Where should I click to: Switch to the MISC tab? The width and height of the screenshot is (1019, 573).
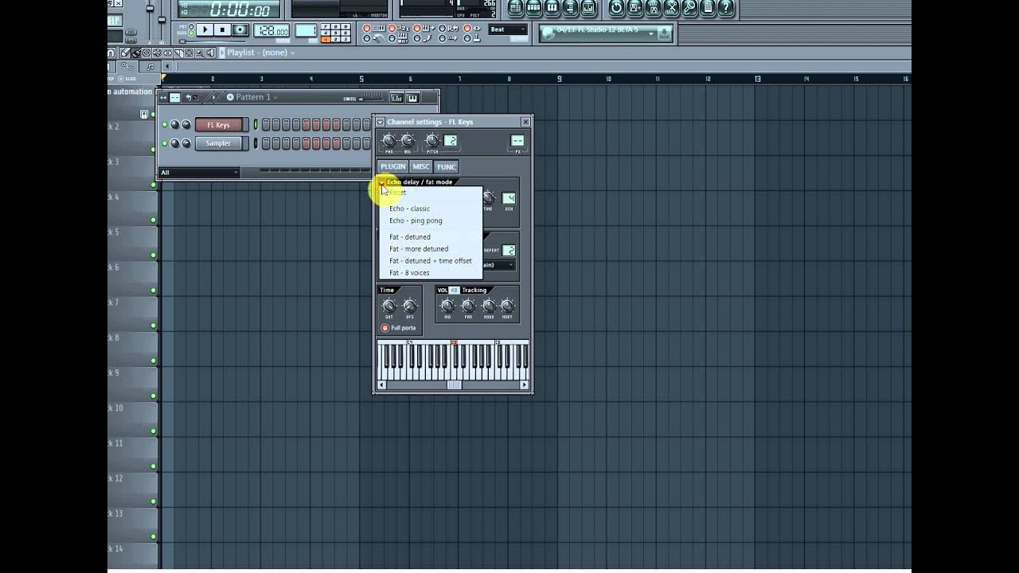(421, 166)
